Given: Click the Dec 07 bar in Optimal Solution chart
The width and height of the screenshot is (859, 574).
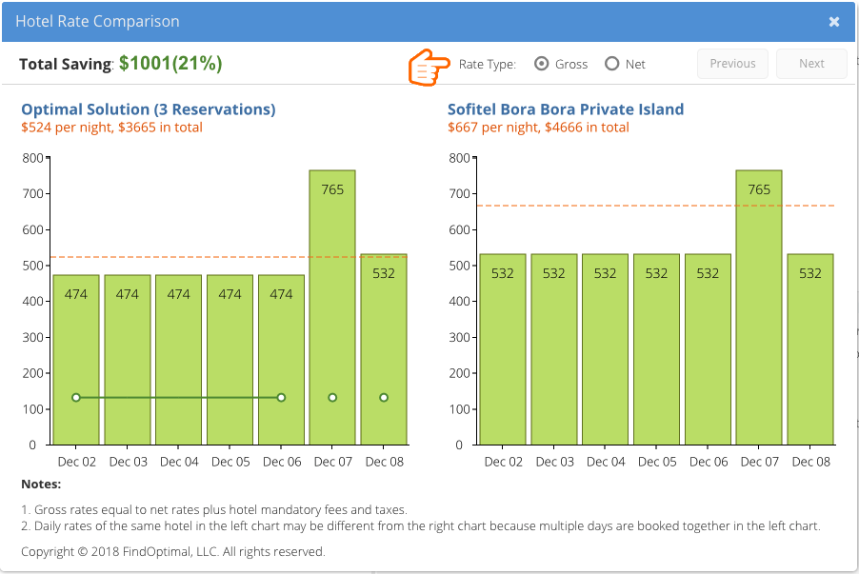Looking at the screenshot, I should pos(332,307).
